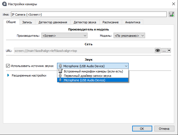Open the Расписание tab
178x135 pixels.
pos(111,22)
